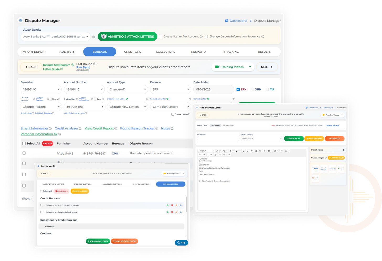Open the Credit Bureau Letters tab
This screenshot has height=261, width=382.
[53, 184]
